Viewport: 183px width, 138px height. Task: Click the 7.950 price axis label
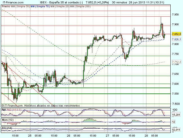point(175,15)
